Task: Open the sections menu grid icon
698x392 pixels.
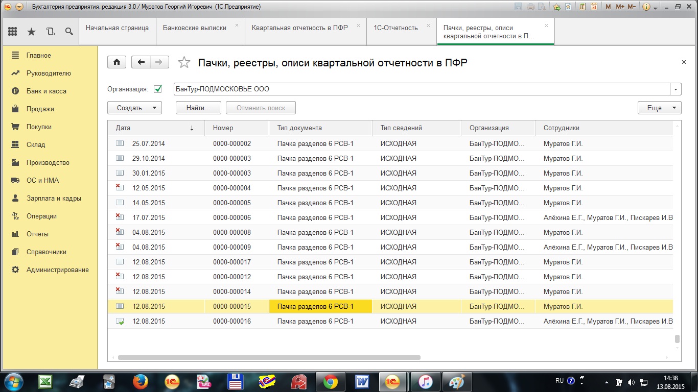Action: tap(12, 32)
